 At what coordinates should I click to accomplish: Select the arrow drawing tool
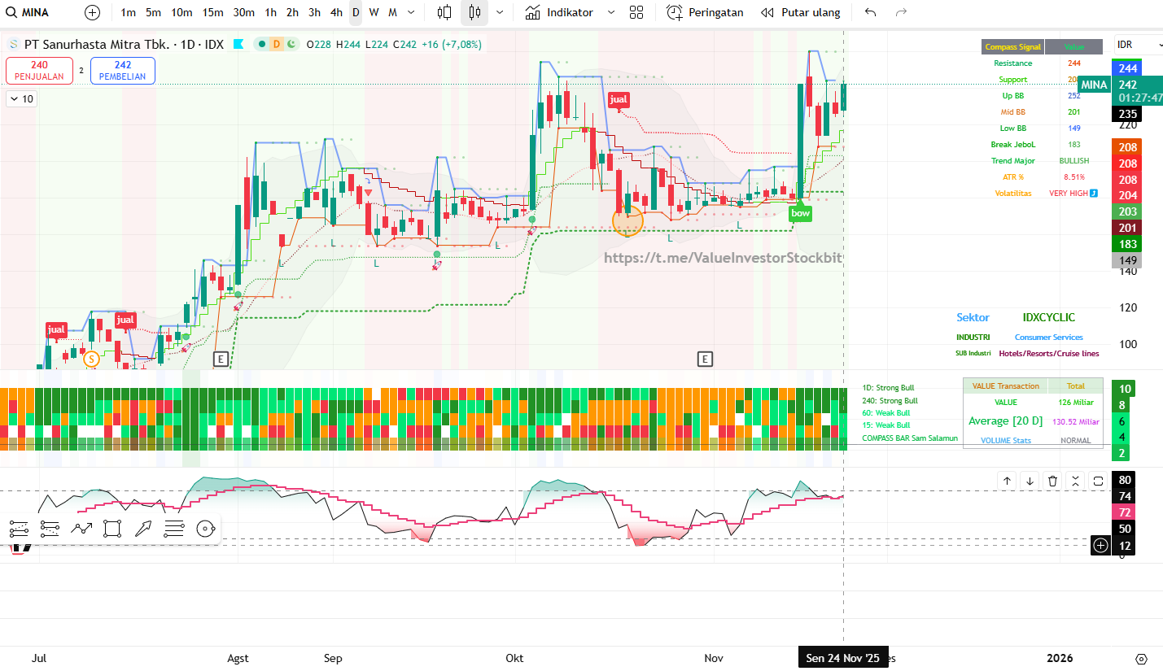[143, 529]
